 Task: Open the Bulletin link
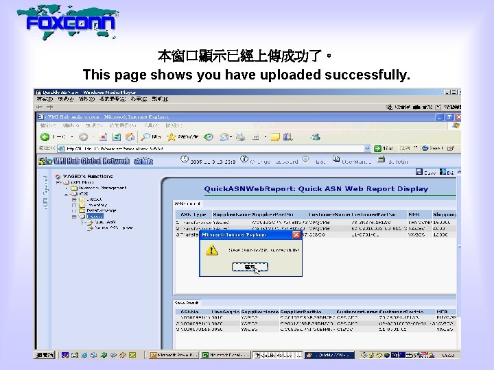point(398,162)
